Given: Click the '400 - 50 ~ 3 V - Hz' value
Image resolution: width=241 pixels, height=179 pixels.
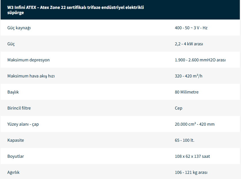Looking at the screenshot, I should (x=191, y=28).
